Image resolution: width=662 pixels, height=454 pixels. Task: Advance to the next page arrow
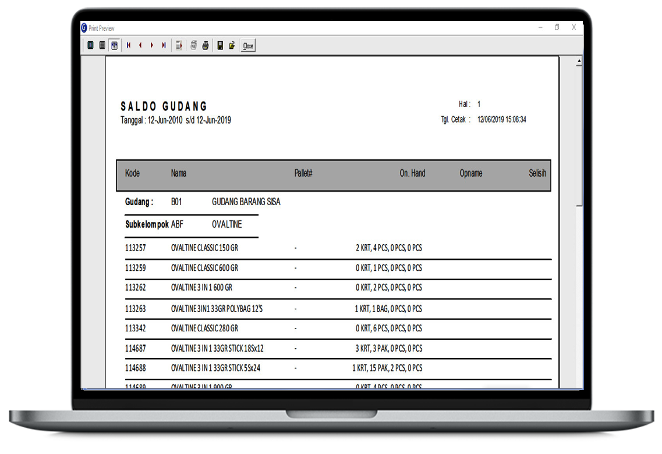[152, 45]
